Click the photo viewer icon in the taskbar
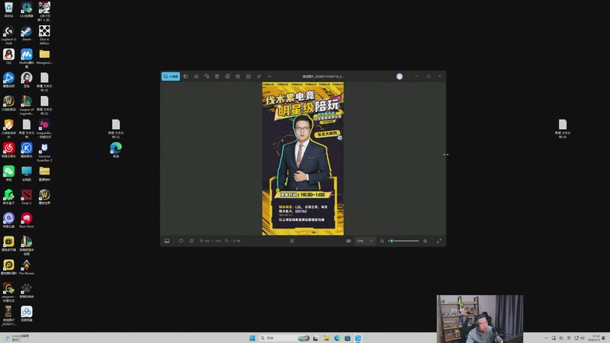The width and height of the screenshot is (610, 343). 358,338
